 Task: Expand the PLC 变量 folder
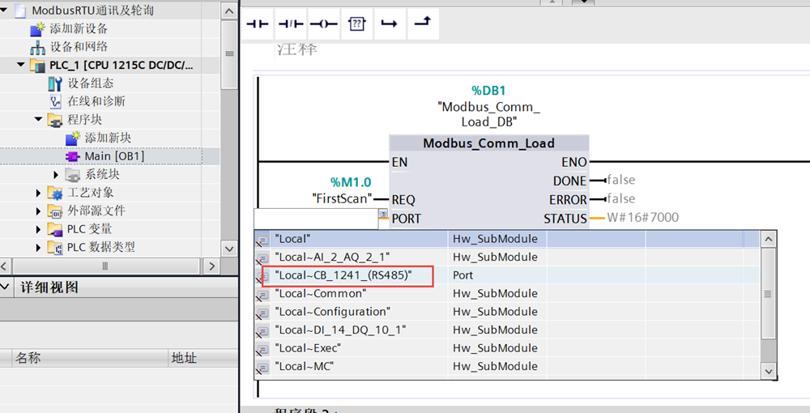click(x=38, y=229)
